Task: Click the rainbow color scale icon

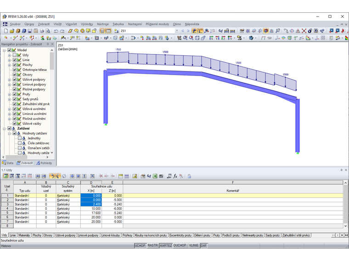Action: [347, 38]
